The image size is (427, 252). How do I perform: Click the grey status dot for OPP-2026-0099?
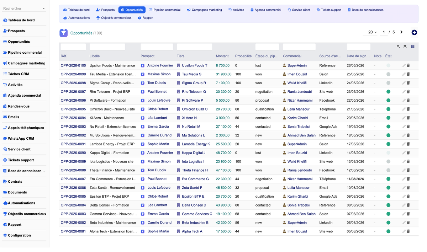click(388, 74)
